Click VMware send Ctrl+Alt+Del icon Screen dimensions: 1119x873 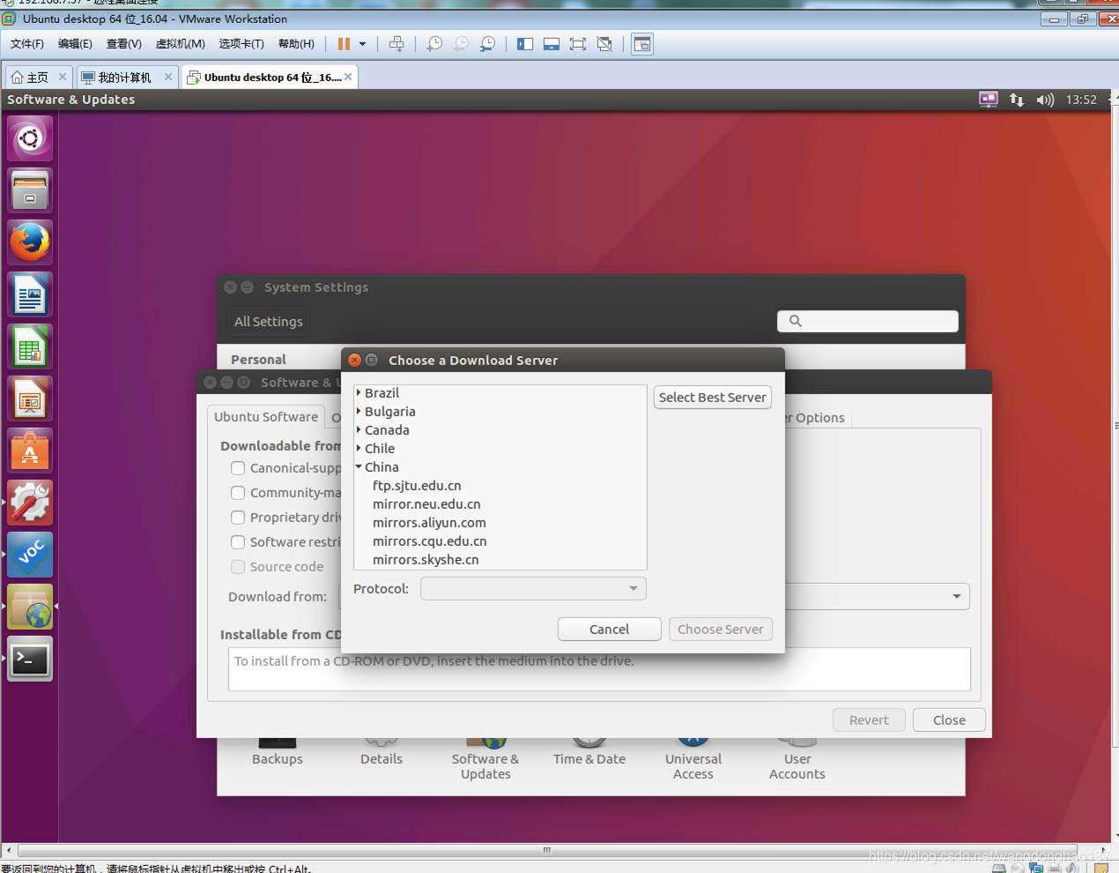click(x=396, y=44)
